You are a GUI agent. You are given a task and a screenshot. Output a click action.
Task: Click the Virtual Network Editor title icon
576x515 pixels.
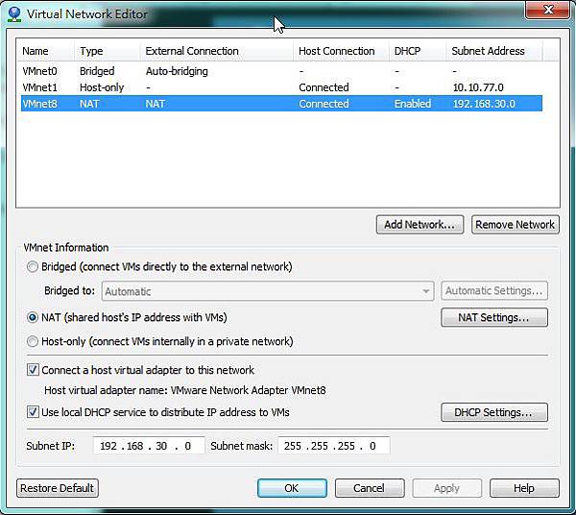(14, 14)
